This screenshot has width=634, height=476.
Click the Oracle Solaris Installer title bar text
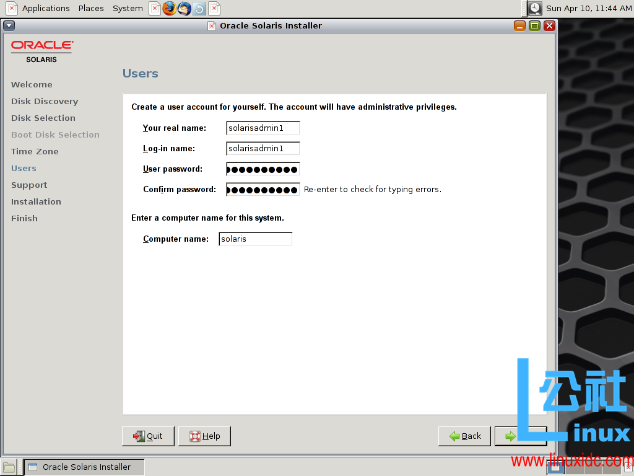click(271, 26)
